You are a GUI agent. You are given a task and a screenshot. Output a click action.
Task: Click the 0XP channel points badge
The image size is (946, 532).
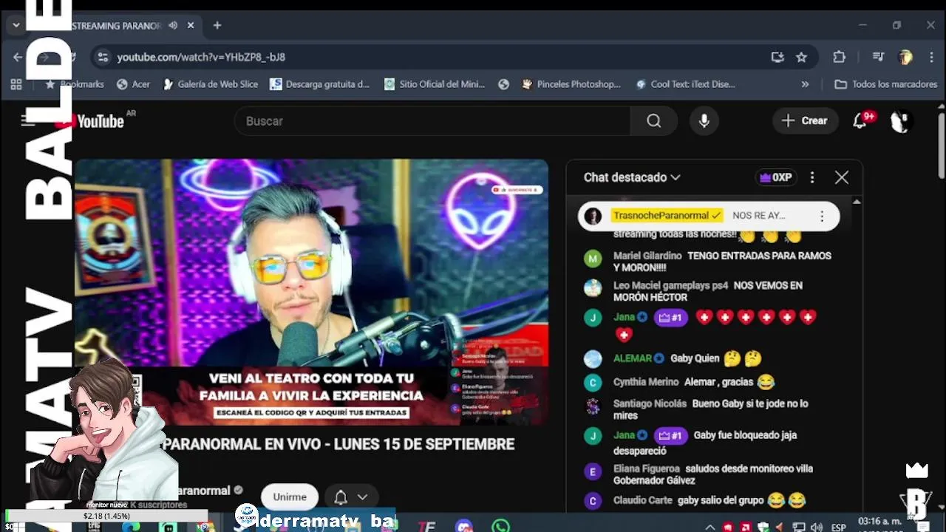(775, 177)
